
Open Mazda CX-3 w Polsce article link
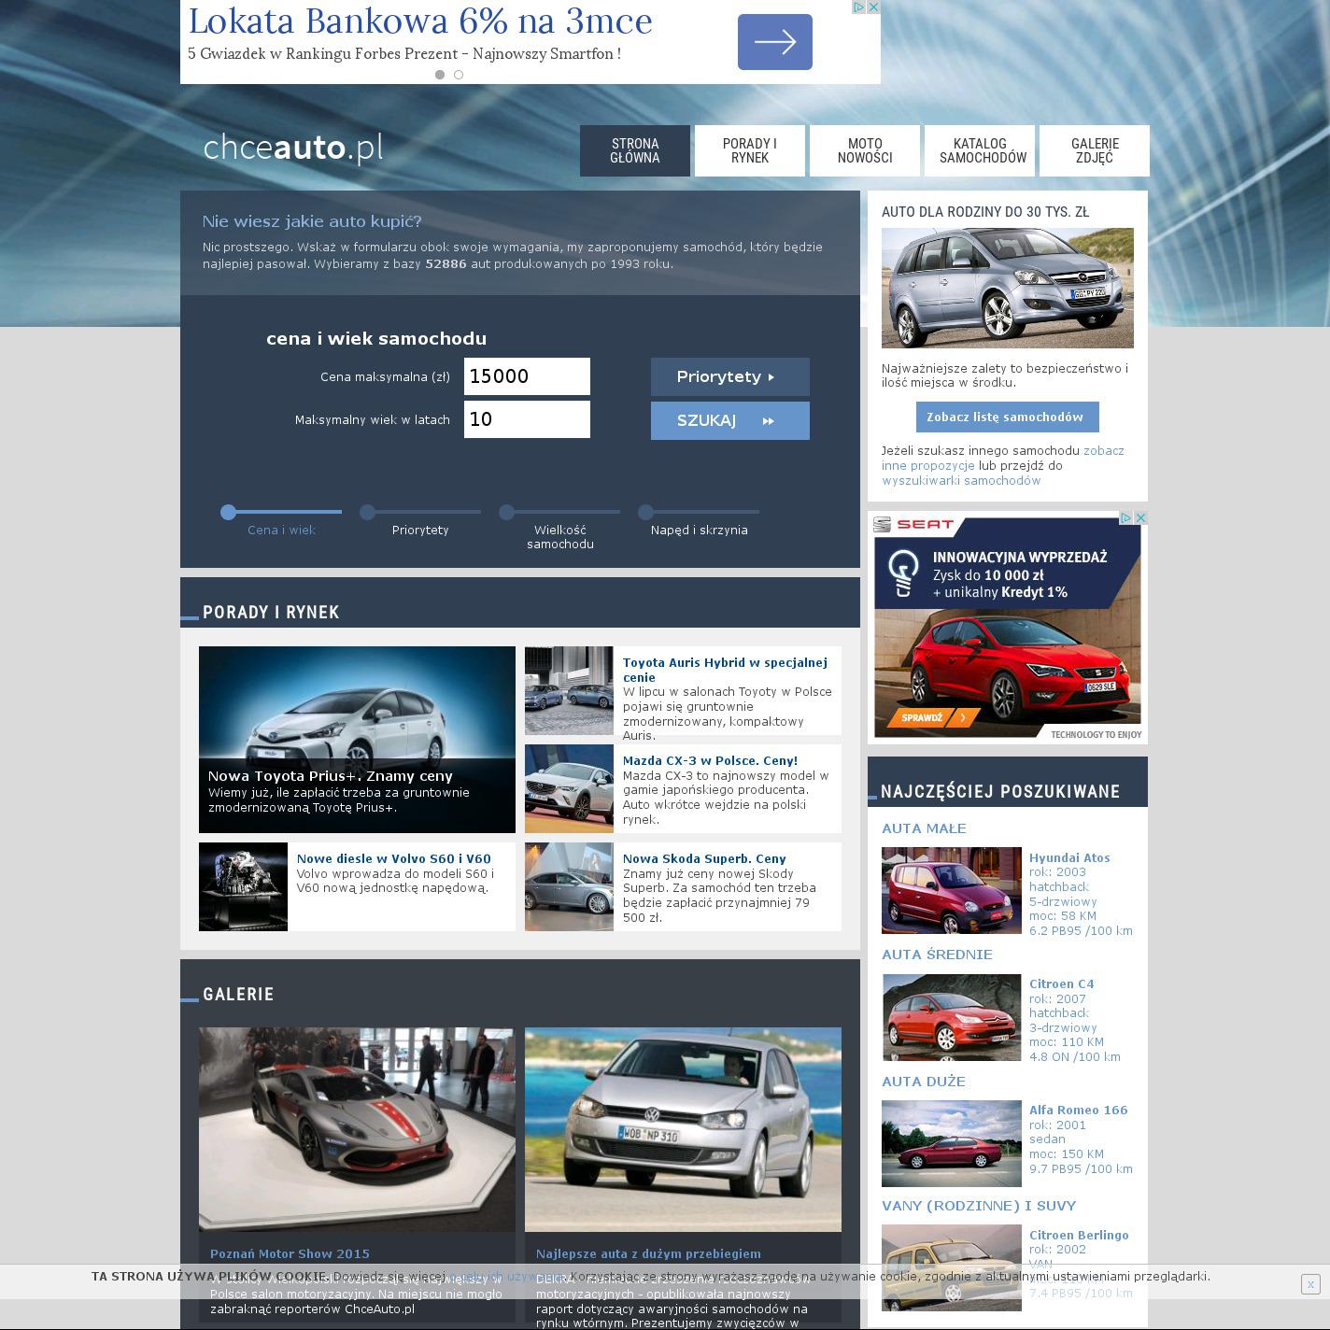point(710,760)
